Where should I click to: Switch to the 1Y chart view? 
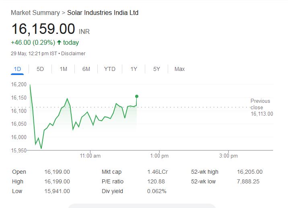point(134,69)
